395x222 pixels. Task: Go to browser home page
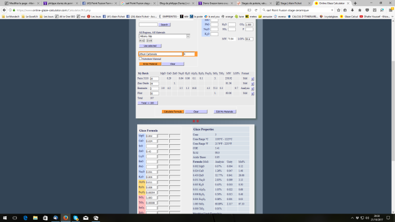pyautogui.click(x=360, y=10)
